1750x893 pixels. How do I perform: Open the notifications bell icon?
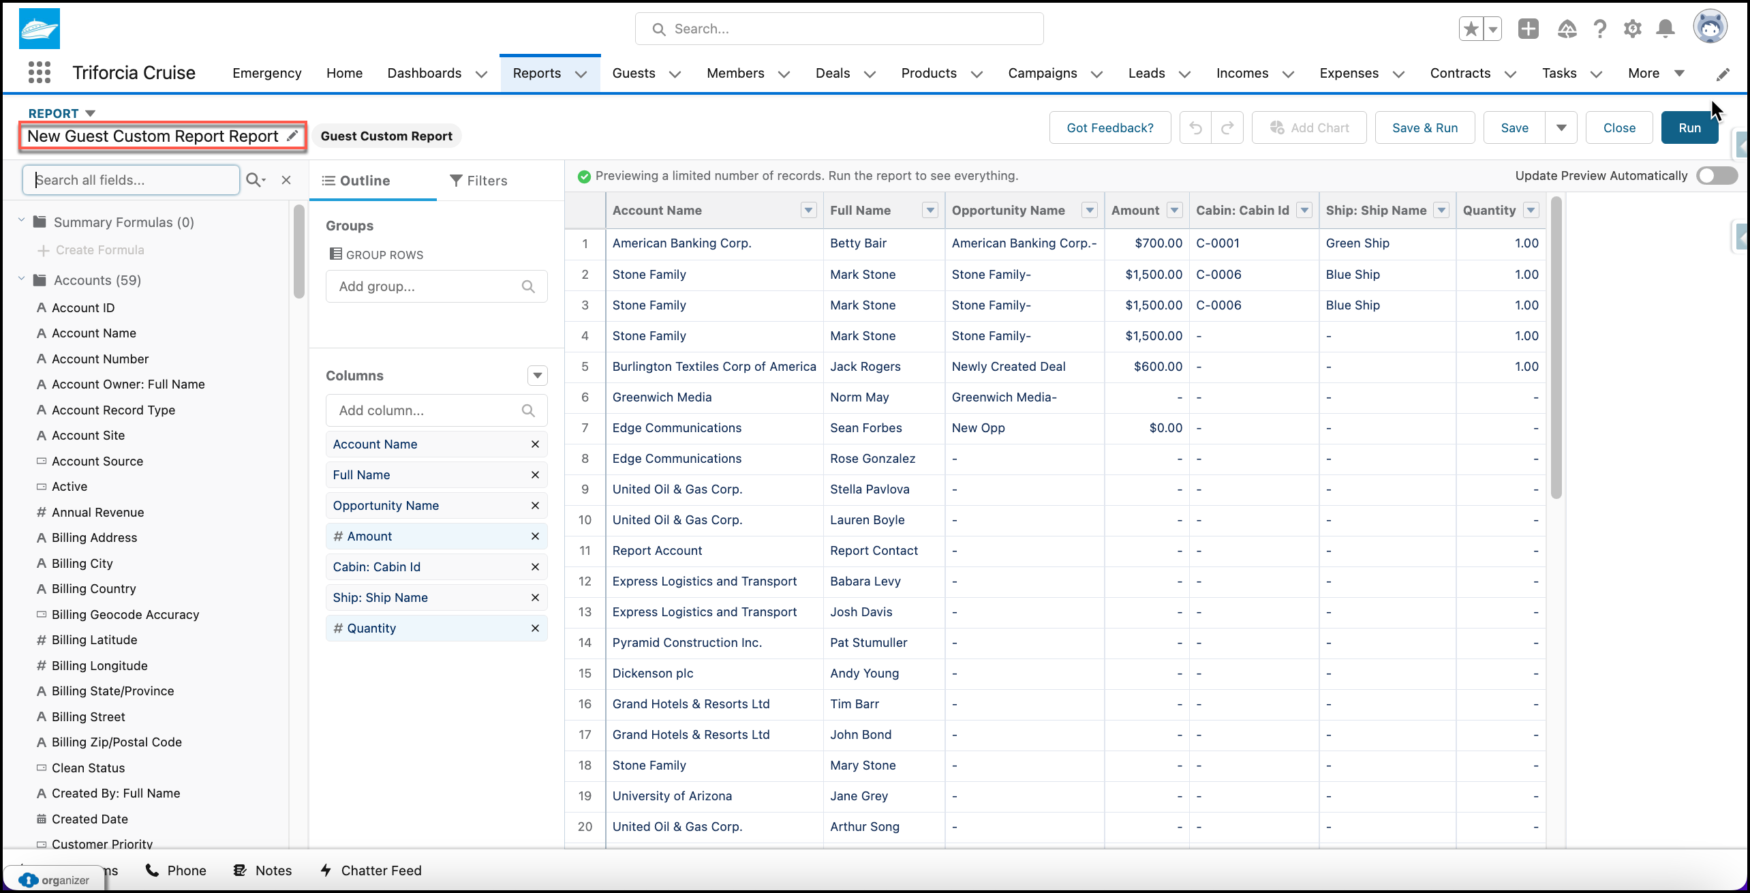(1665, 29)
